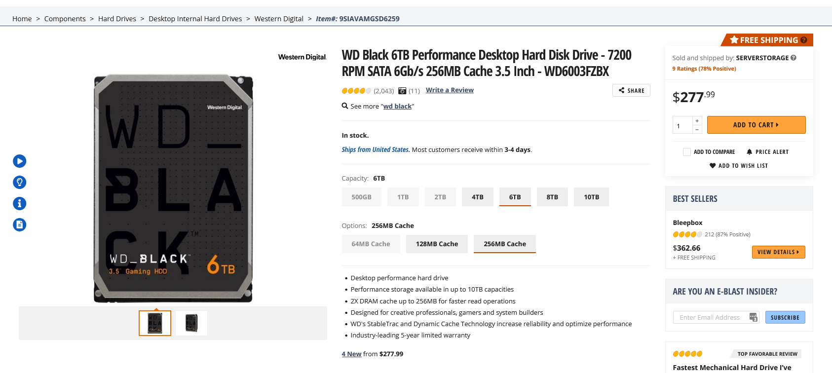Click the blue lightbulb icon
This screenshot has height=373, width=832.
pyautogui.click(x=19, y=183)
